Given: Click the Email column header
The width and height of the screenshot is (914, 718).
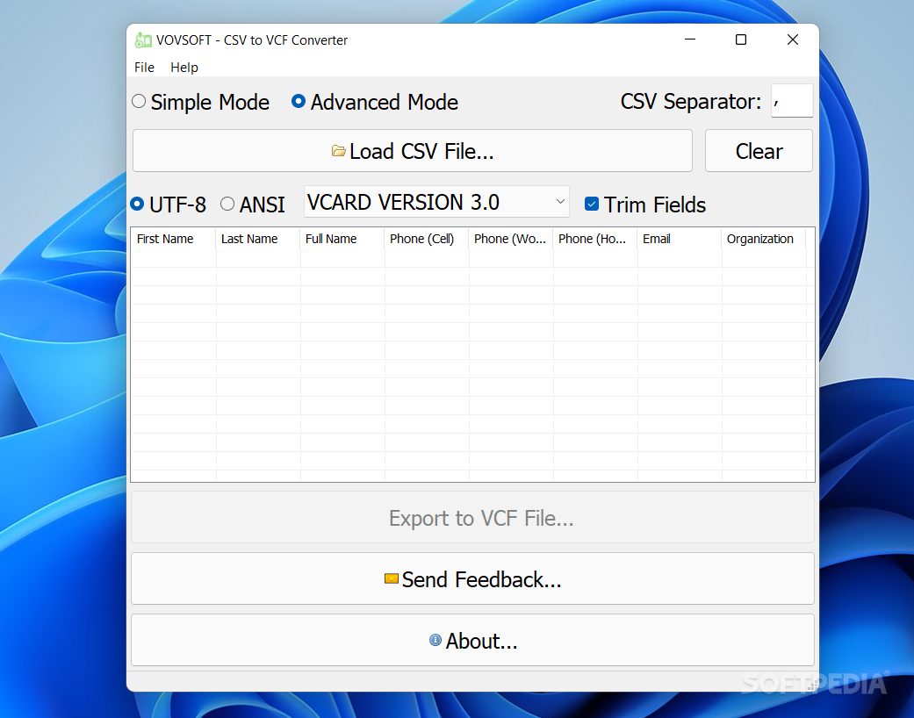Looking at the screenshot, I should tap(680, 239).
